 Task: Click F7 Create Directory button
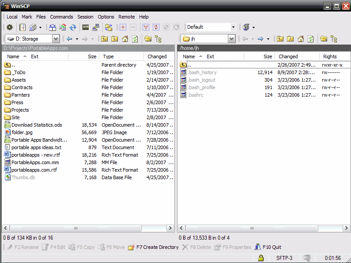(153, 247)
